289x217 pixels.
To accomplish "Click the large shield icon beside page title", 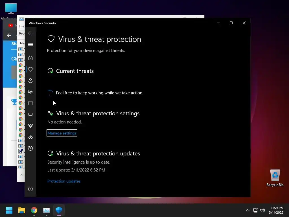I will (x=51, y=39).
